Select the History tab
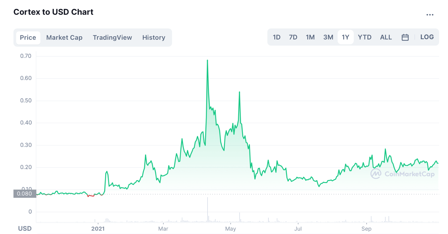This screenshot has height=234, width=448. pyautogui.click(x=154, y=38)
